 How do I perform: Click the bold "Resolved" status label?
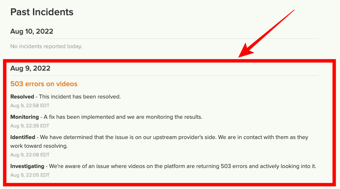(x=22, y=97)
